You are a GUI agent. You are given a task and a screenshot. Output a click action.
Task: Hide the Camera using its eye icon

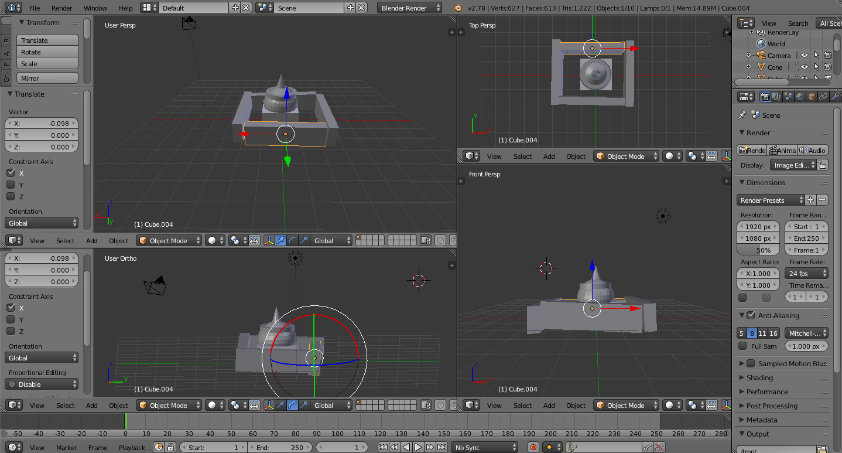point(805,56)
